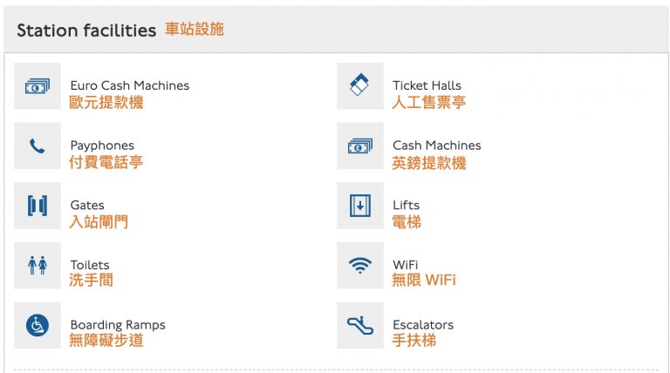This screenshot has width=670, height=373.
Task: Select the Cash Machines banknote icon
Action: pos(359,146)
